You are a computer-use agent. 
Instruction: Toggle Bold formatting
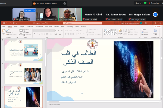coord(35,34)
